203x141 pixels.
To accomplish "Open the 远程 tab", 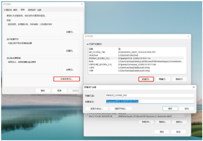I will [x=39, y=10].
